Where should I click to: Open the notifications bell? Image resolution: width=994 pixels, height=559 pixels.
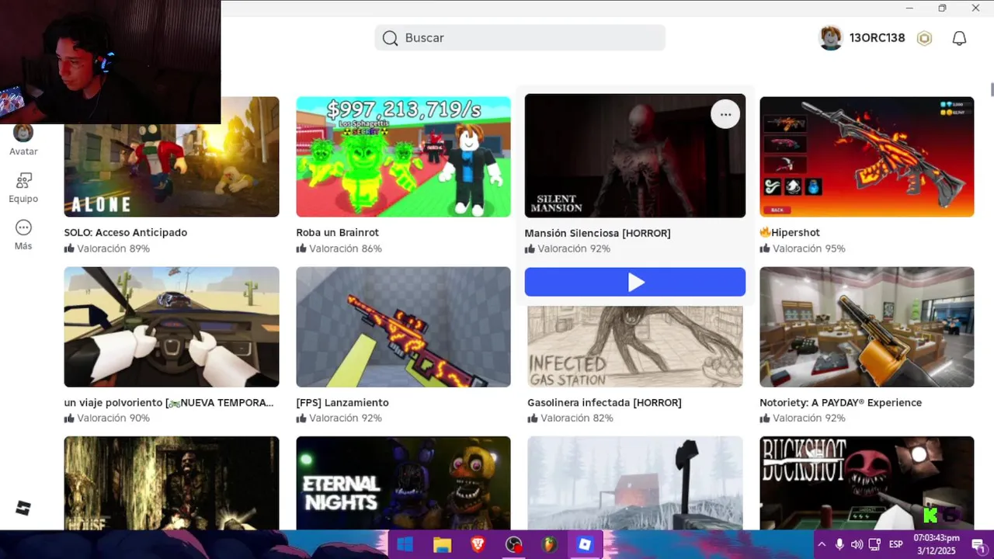point(959,38)
